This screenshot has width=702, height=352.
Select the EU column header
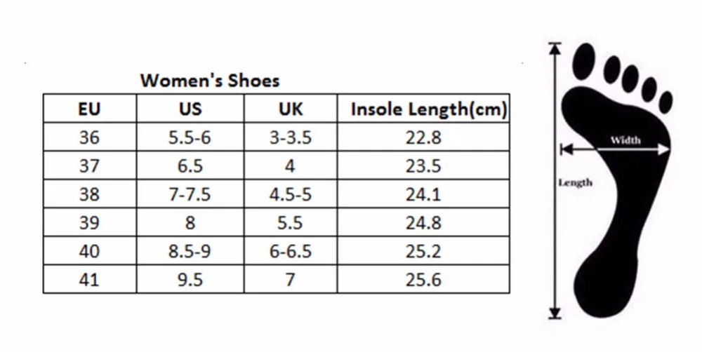[90, 108]
